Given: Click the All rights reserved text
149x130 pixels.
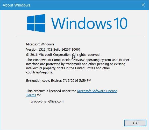Looking at the screenshot, I should click(x=87, y=55).
